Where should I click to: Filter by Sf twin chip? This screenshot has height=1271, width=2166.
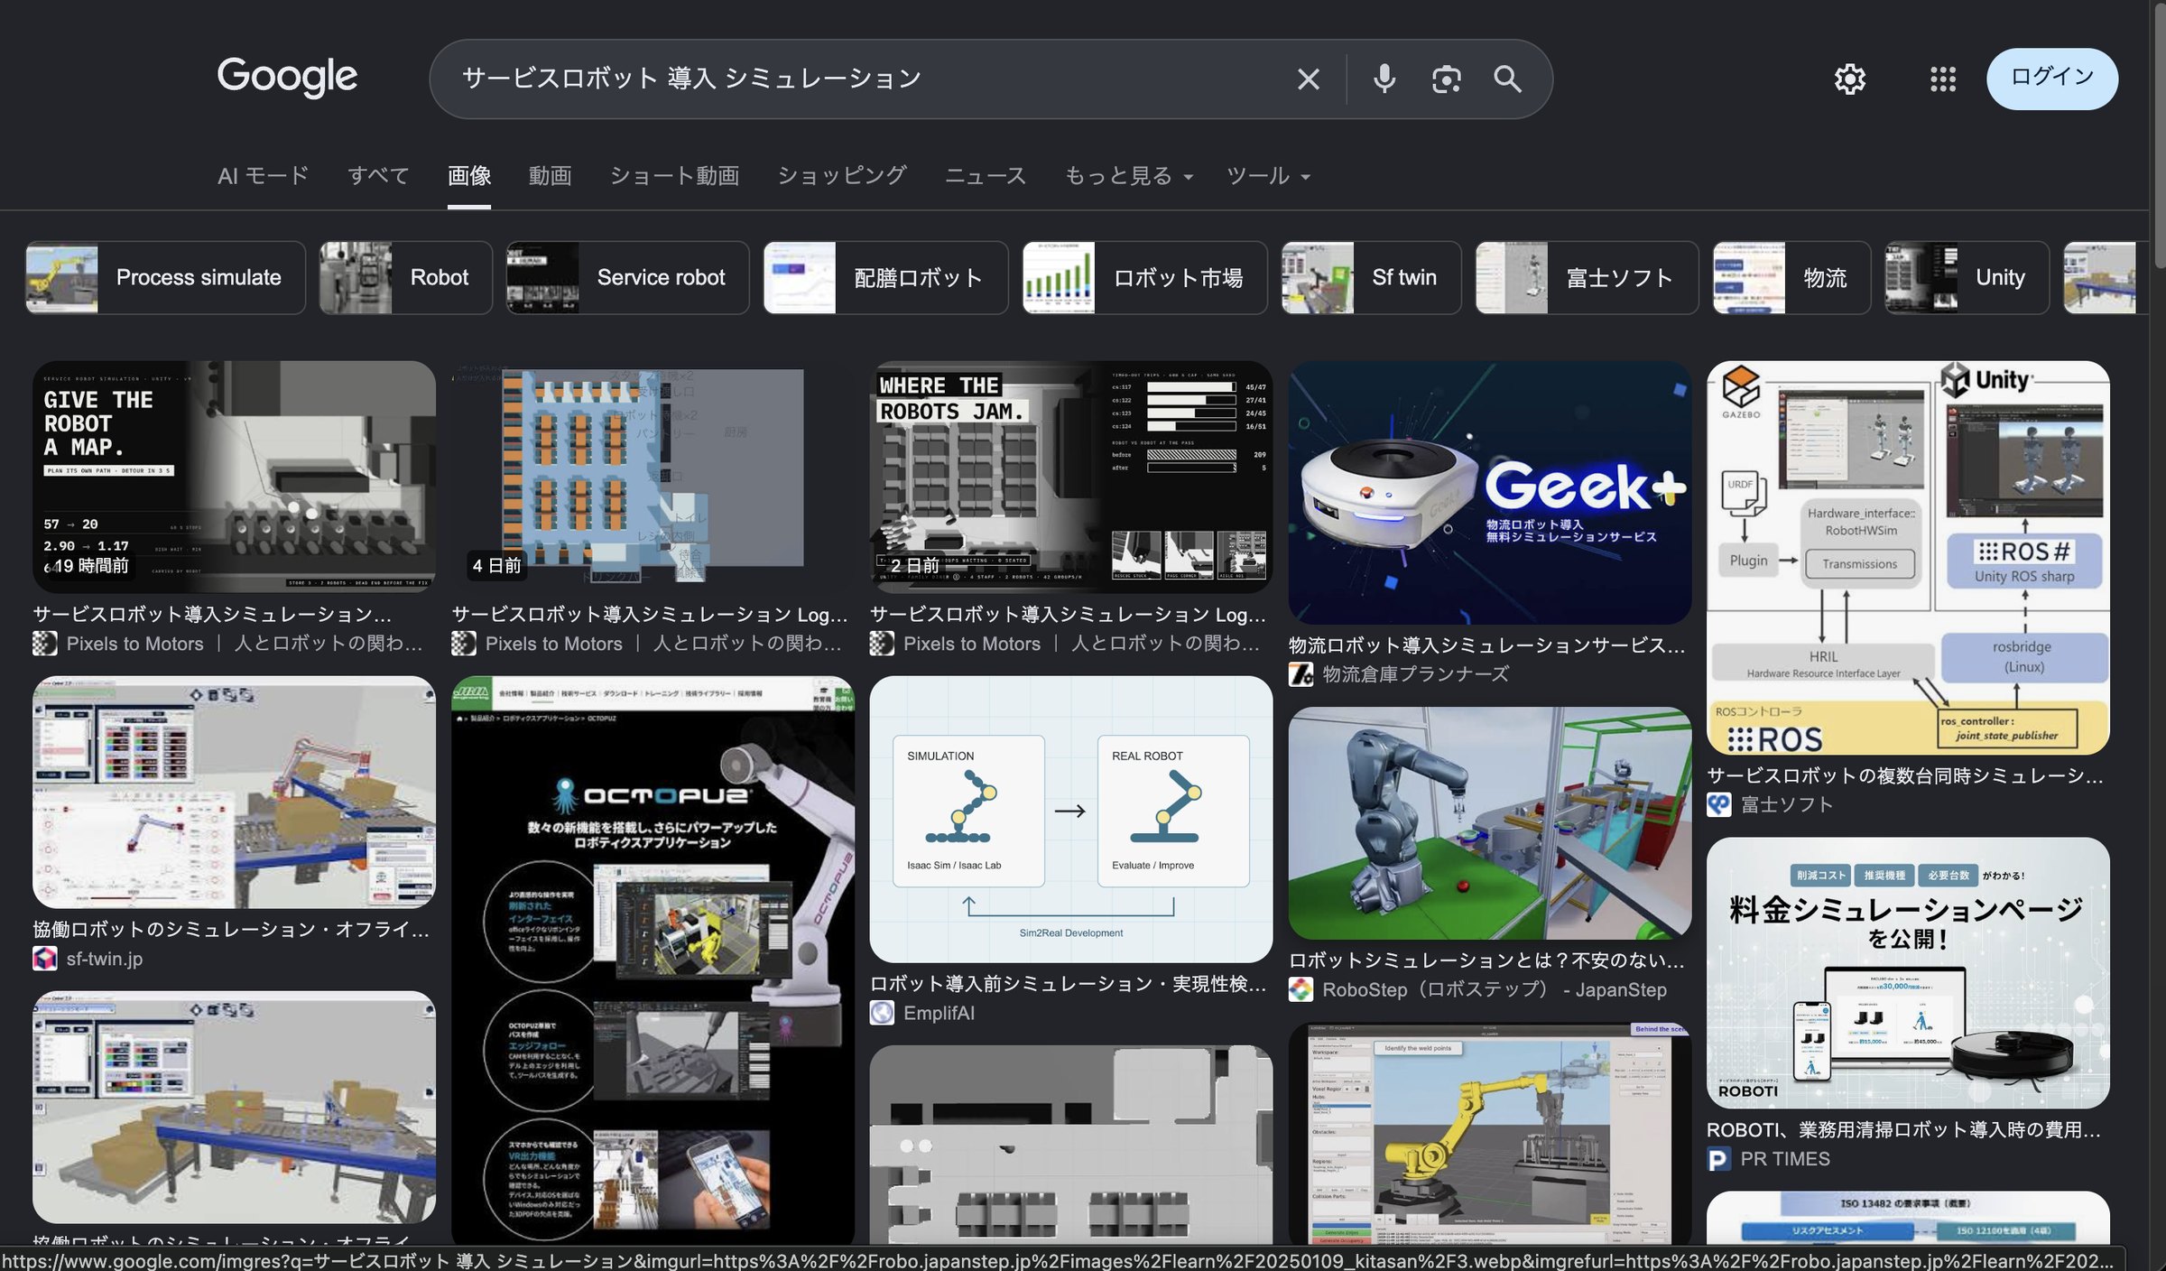click(1371, 278)
